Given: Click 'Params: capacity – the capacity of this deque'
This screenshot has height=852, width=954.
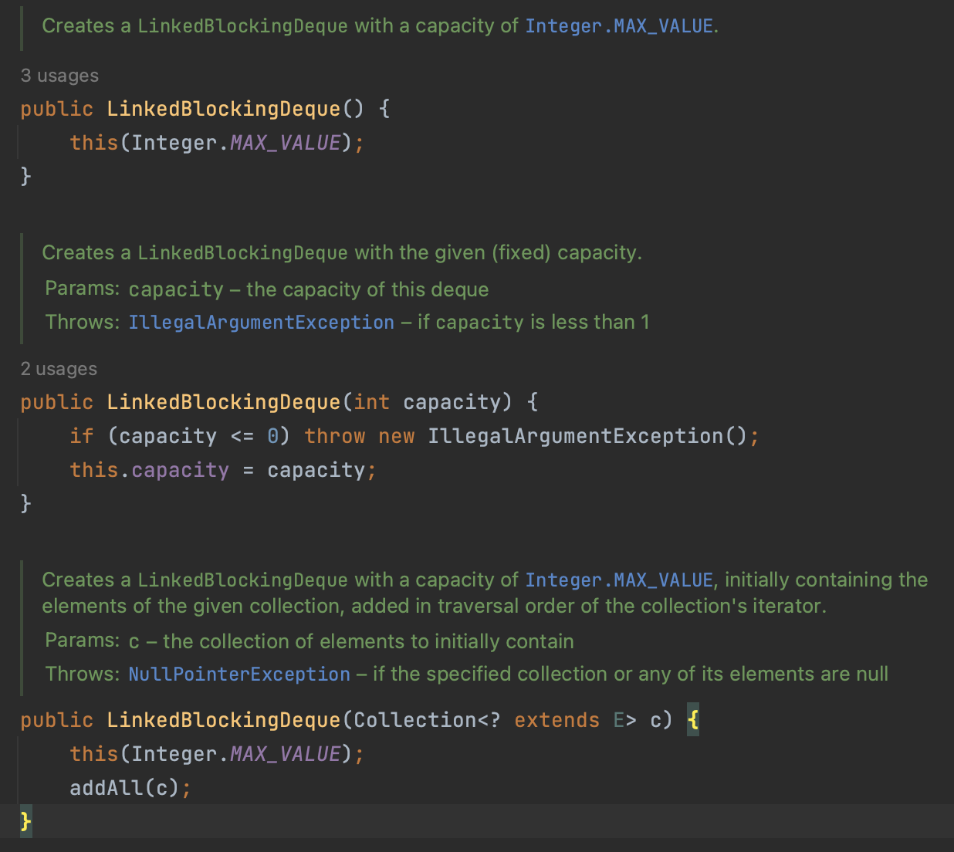Looking at the screenshot, I should coord(267,289).
